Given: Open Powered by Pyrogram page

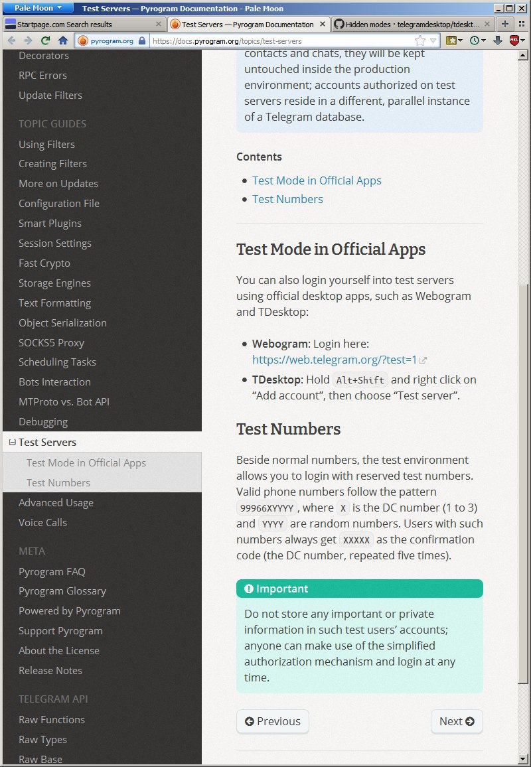Looking at the screenshot, I should click(x=70, y=612).
